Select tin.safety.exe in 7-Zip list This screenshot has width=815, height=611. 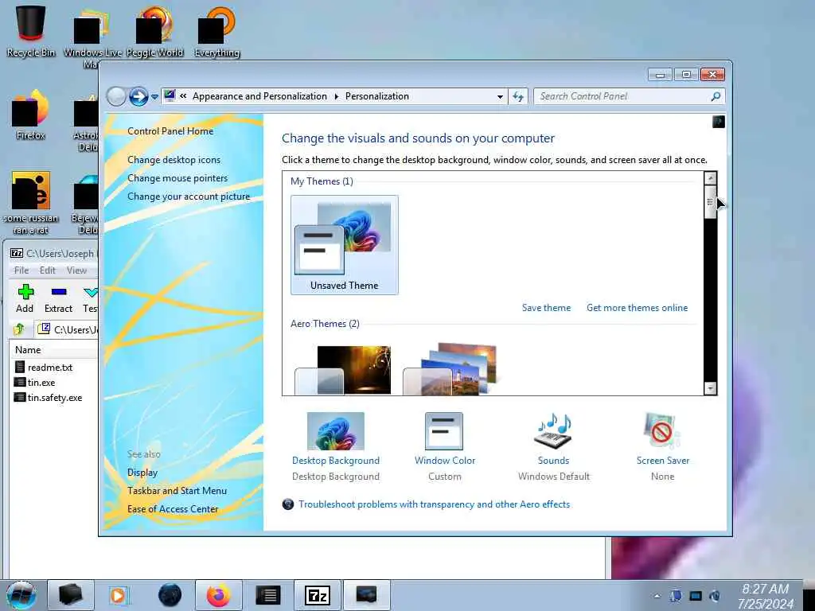click(55, 398)
